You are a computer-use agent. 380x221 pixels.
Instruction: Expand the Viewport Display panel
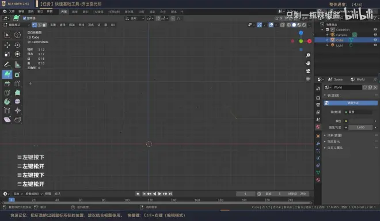(325, 142)
